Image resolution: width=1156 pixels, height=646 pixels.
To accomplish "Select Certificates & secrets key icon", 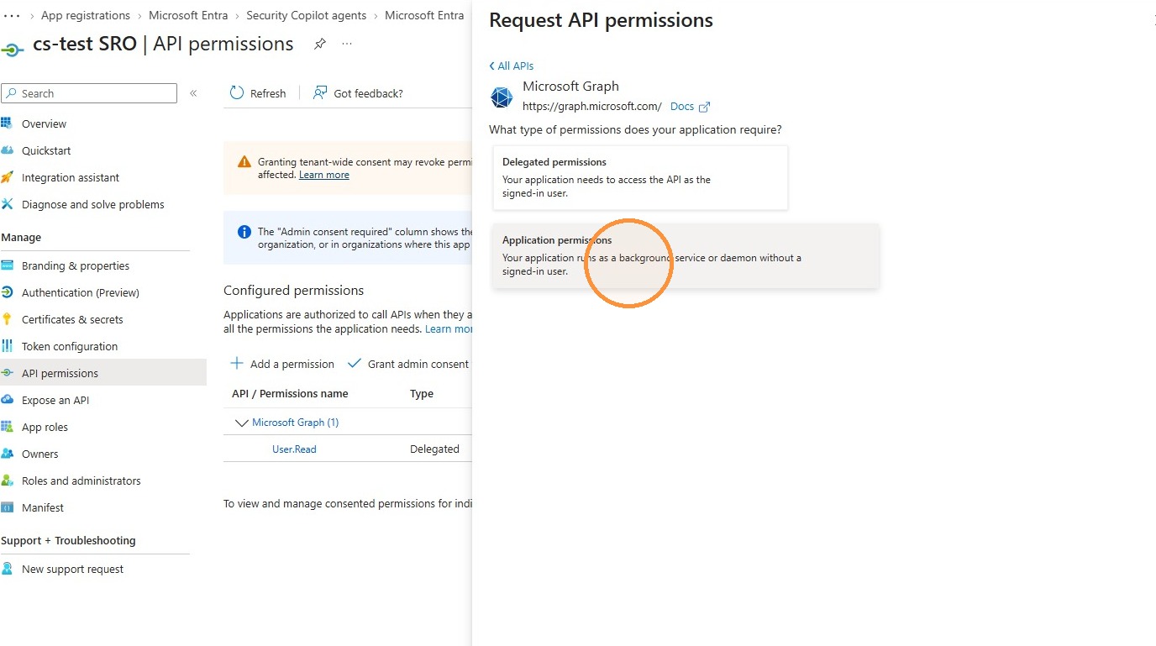I will pos(7,319).
